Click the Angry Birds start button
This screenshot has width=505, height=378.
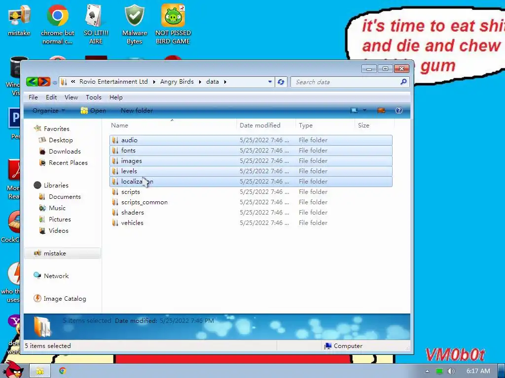[x=13, y=369]
